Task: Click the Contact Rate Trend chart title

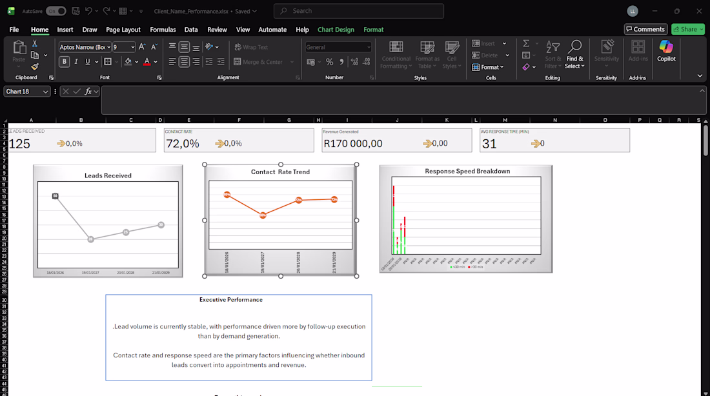Action: coord(280,172)
